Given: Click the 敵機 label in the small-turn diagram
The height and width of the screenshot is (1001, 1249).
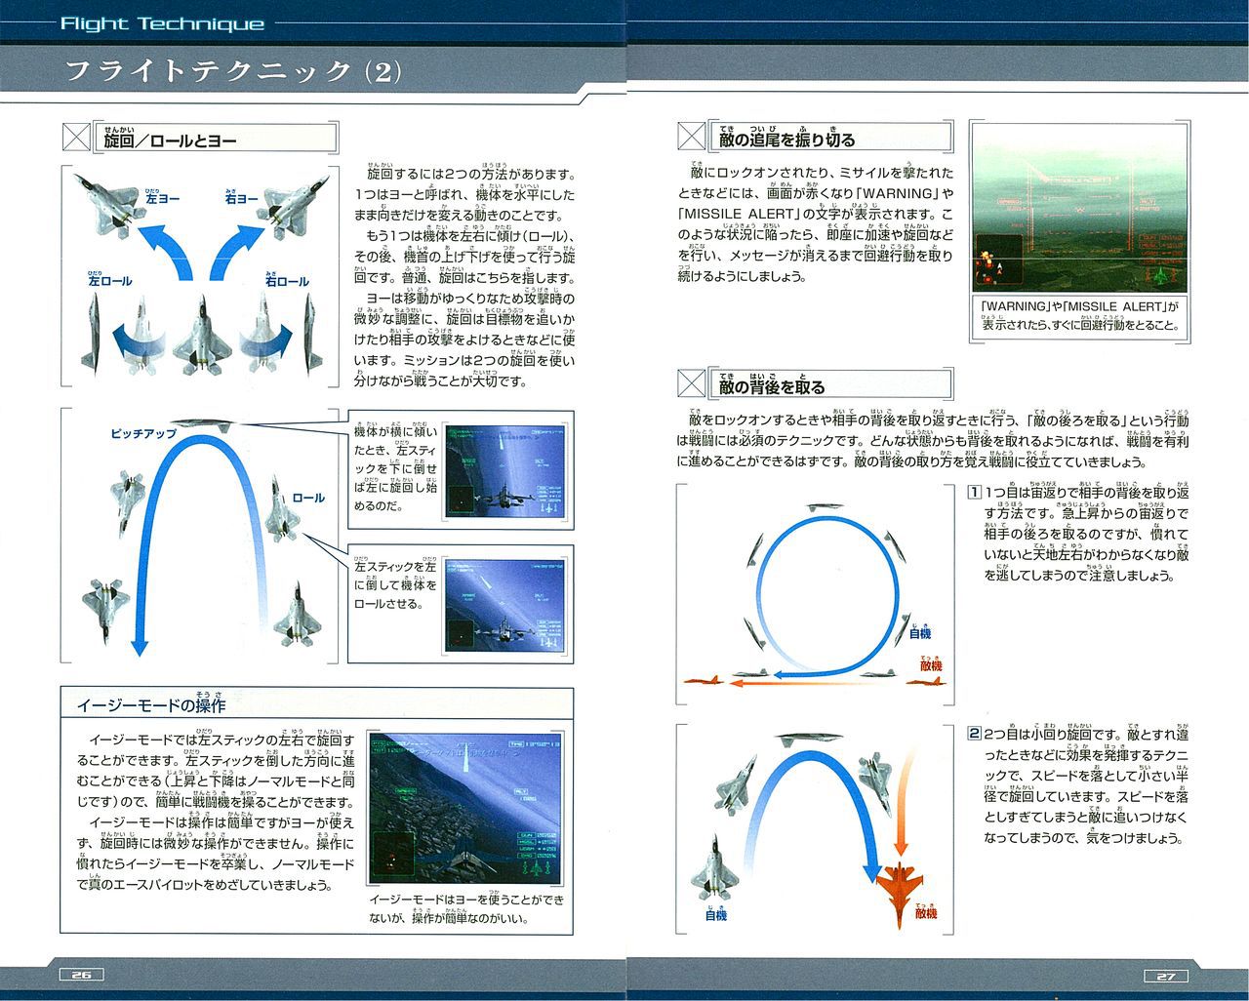Looking at the screenshot, I should pos(926,912).
